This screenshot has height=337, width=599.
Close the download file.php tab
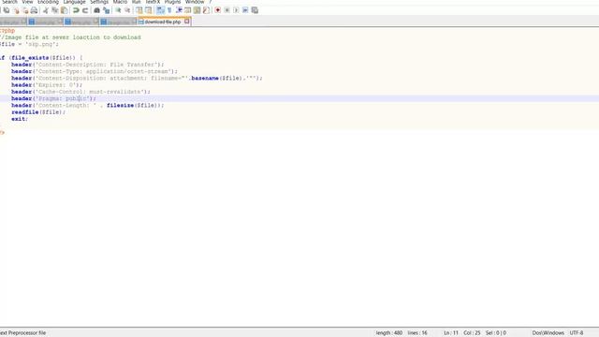point(187,22)
